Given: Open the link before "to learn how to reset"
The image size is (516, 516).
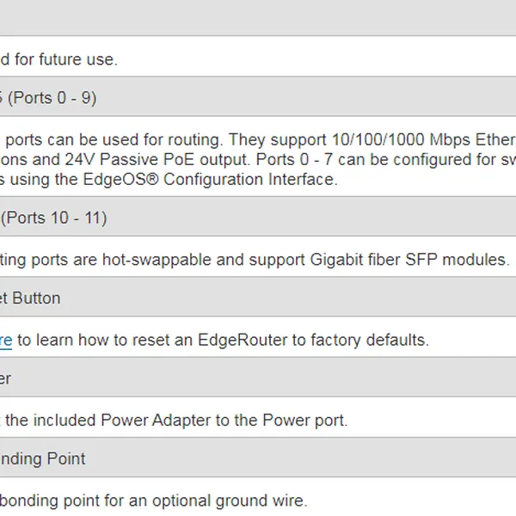Looking at the screenshot, I should (x=6, y=340).
